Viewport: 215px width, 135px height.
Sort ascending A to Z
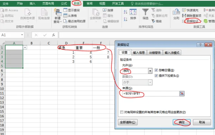[x=125, y=12]
